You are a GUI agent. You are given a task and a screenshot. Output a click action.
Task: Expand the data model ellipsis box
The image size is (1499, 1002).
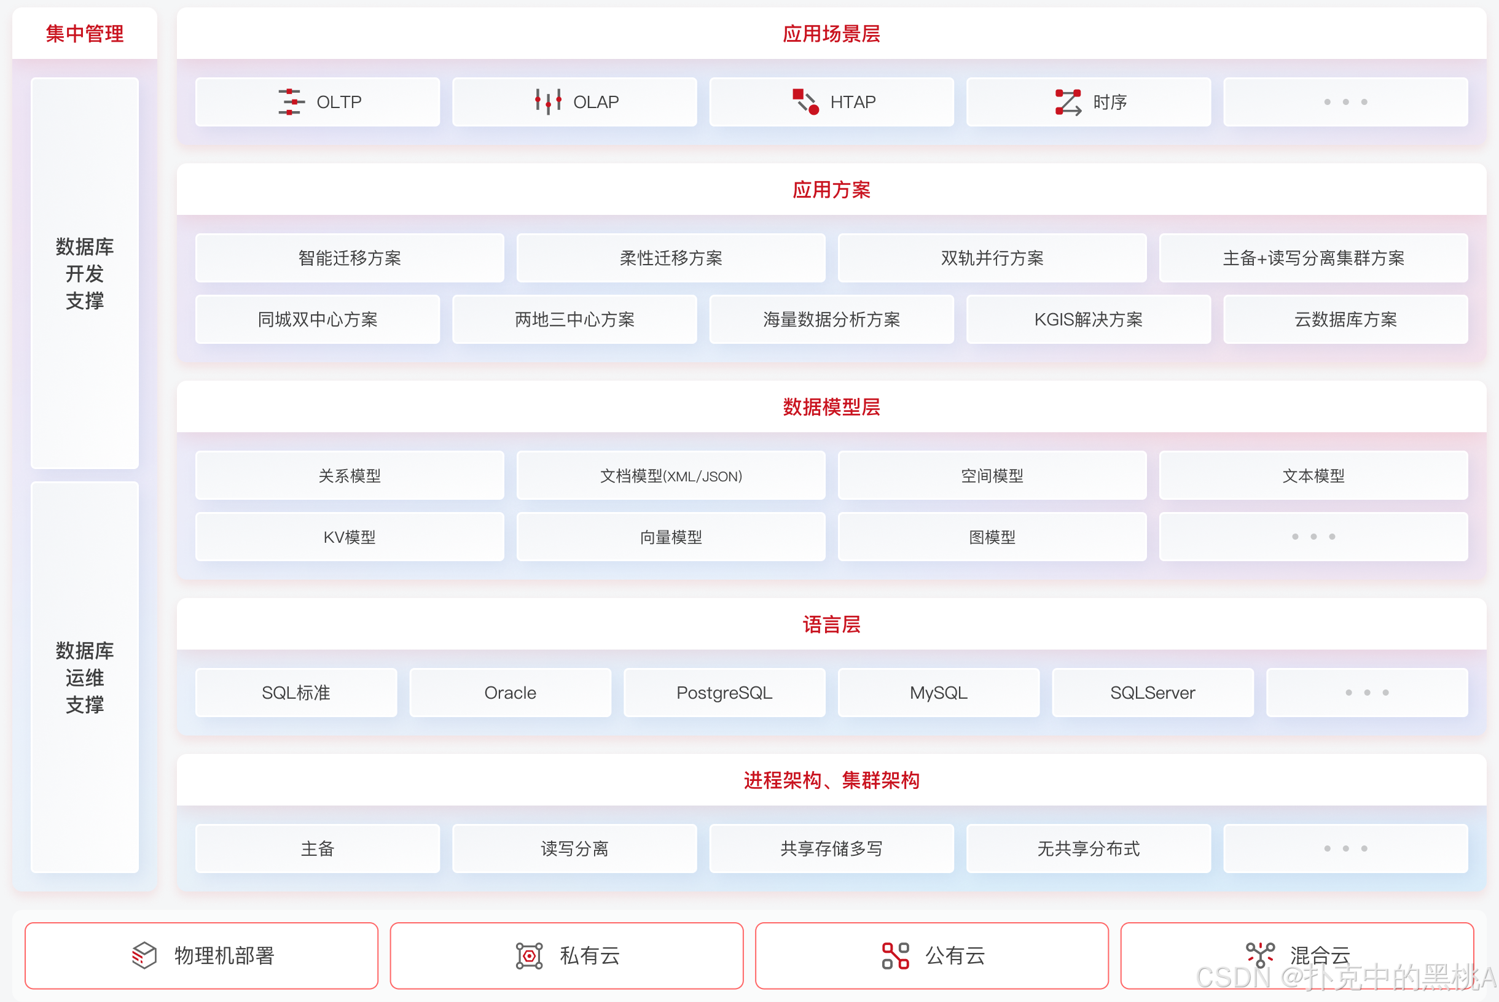point(1313,537)
